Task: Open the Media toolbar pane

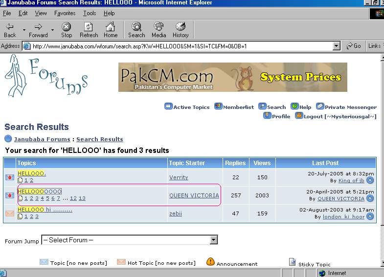Action: [158, 30]
